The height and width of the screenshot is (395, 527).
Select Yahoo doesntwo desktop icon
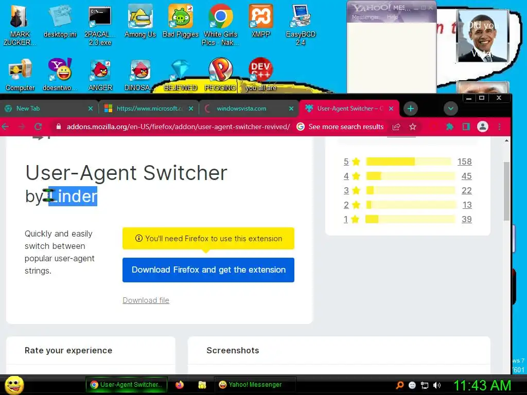pos(60,75)
